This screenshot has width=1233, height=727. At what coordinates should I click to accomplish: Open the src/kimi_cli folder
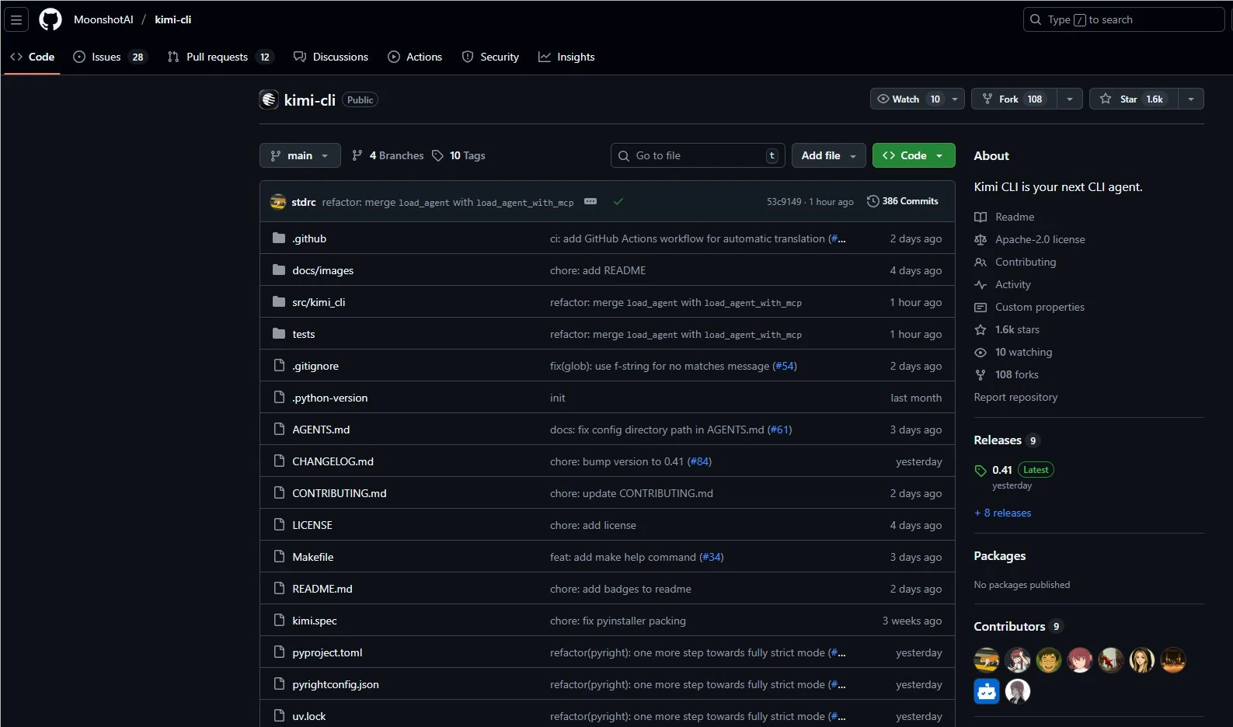coord(319,302)
